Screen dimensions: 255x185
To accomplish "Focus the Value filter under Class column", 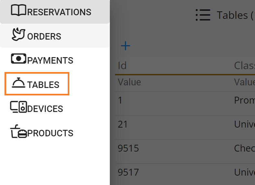I will 244,82.
